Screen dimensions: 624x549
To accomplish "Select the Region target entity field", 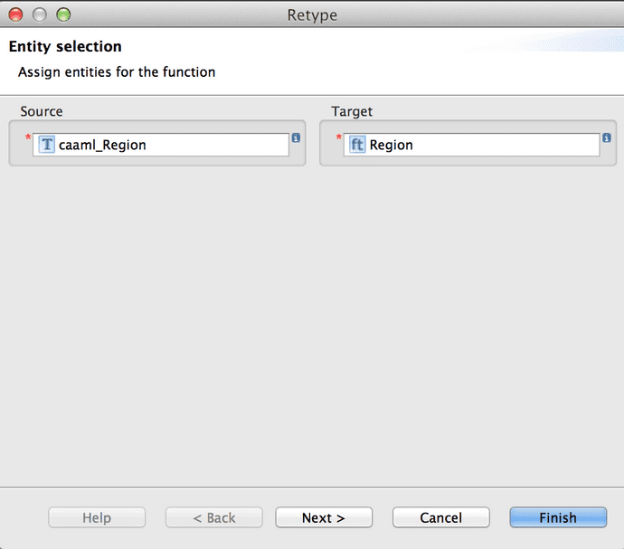I will pyautogui.click(x=471, y=145).
